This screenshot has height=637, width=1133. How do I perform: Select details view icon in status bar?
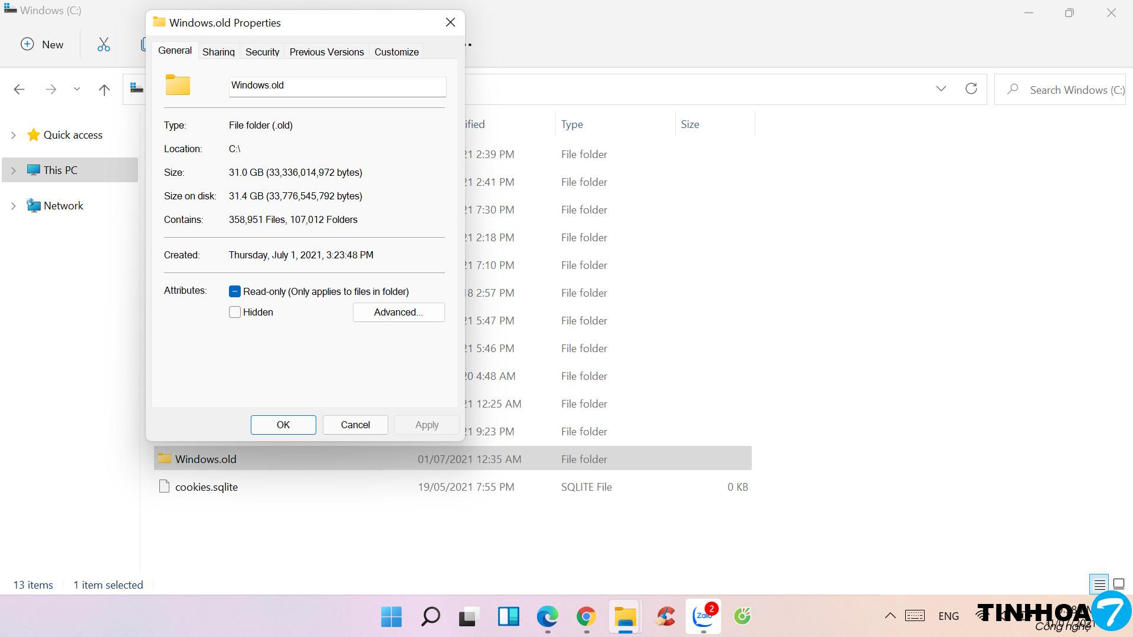(1099, 585)
